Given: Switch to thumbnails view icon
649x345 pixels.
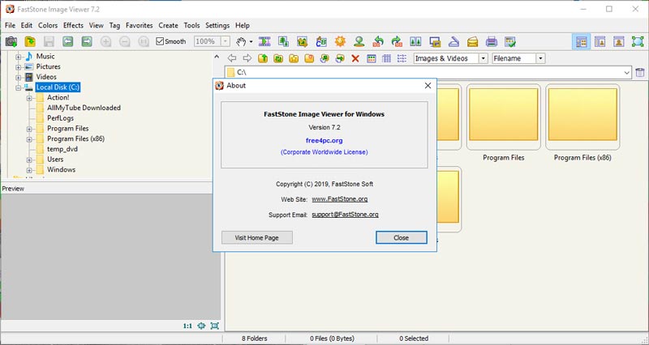Looking at the screenshot, I should pyautogui.click(x=372, y=58).
